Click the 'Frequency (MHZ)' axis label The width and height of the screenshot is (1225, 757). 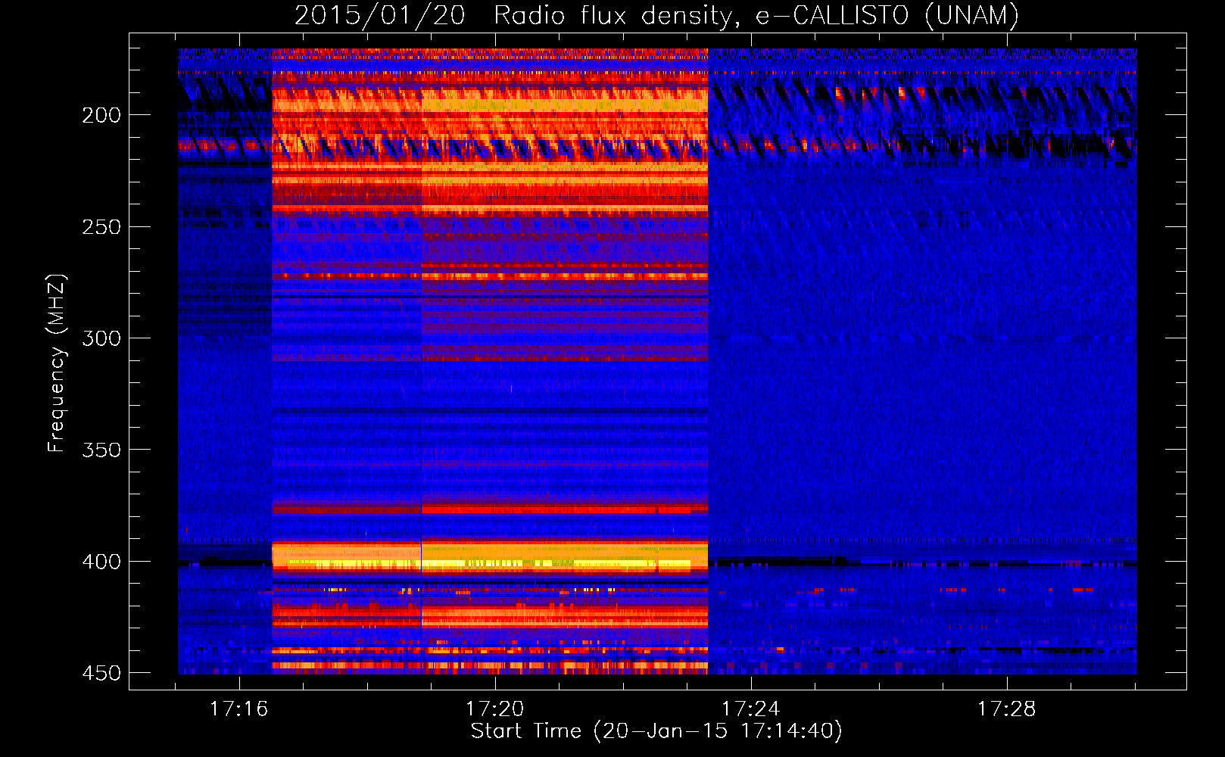[57, 363]
